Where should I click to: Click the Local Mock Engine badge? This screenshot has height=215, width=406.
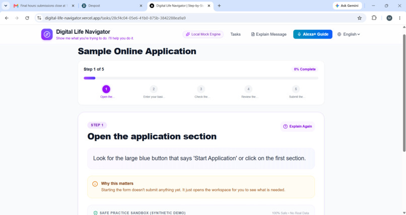203,34
